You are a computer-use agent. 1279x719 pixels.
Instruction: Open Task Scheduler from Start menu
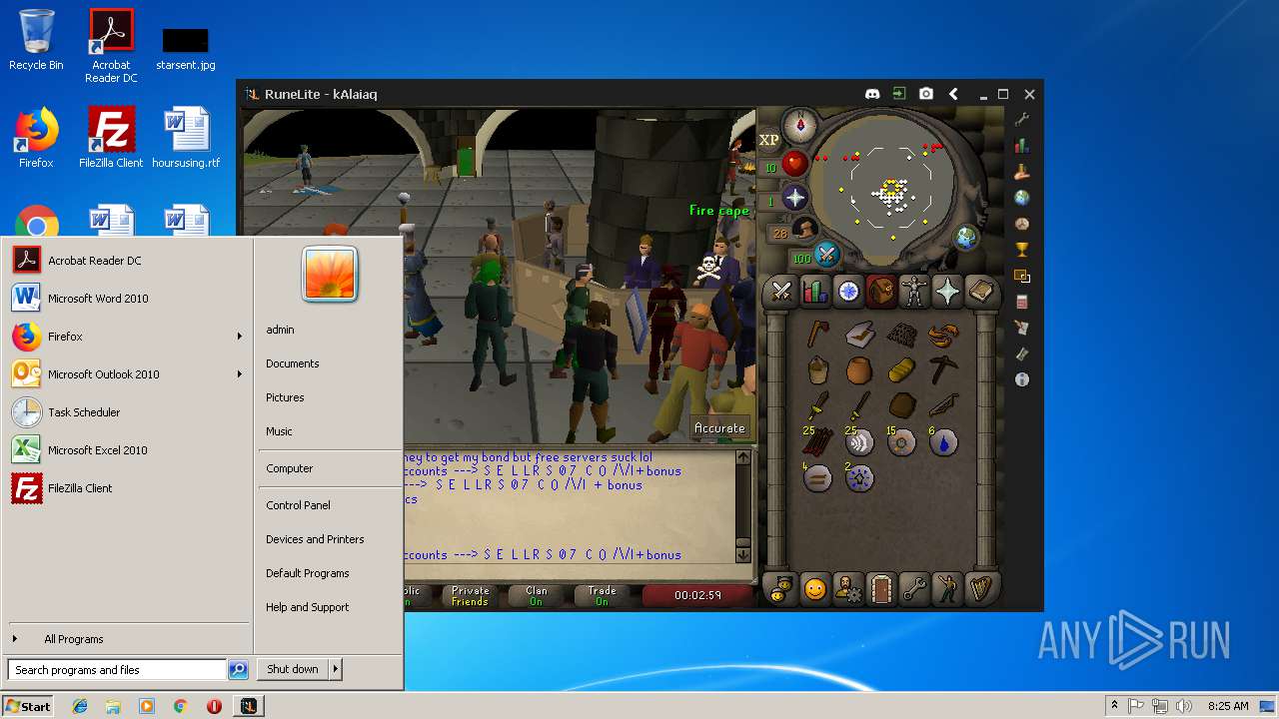click(x=128, y=412)
